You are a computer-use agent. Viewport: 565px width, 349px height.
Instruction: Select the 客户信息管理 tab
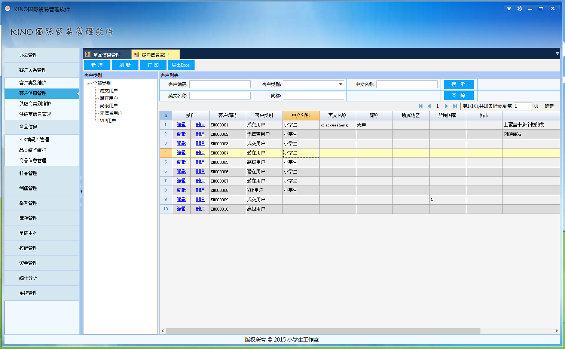155,55
